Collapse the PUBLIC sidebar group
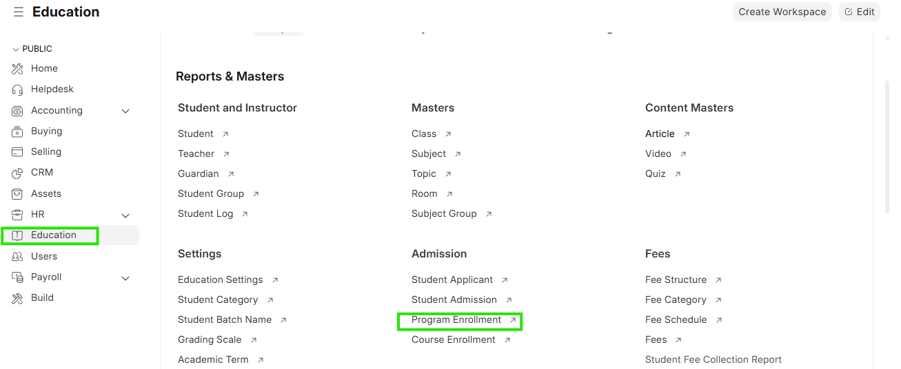The width and height of the screenshot is (901, 369). 17,50
